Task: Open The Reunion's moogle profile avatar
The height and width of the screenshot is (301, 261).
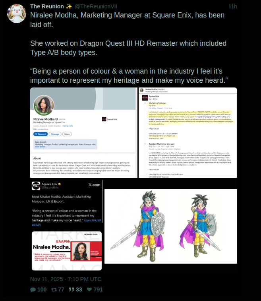Action: pos(17,14)
